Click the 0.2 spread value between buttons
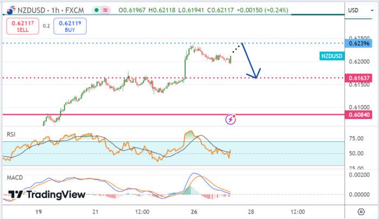This screenshot has width=379, height=219. pyautogui.click(x=46, y=26)
